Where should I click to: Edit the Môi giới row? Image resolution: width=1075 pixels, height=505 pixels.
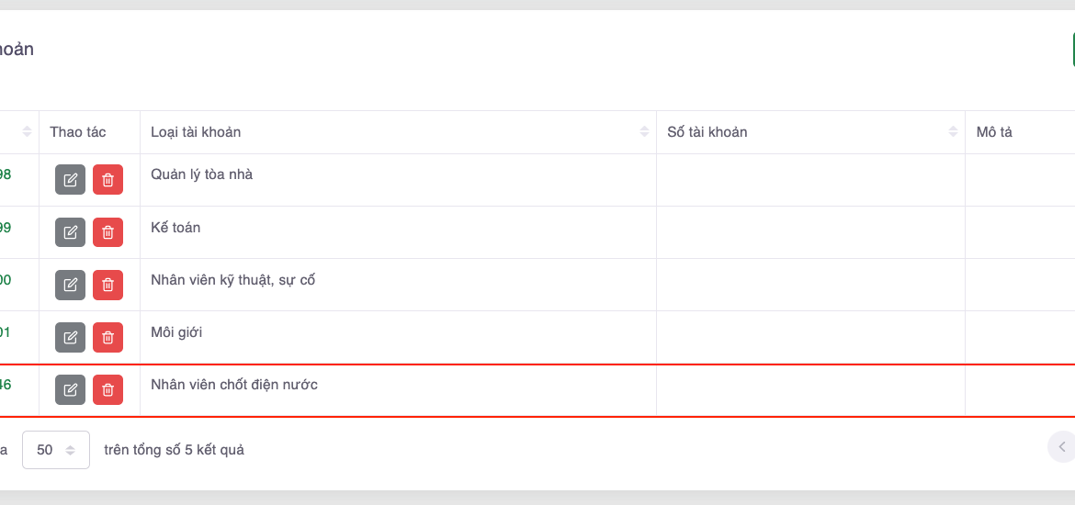(x=70, y=337)
